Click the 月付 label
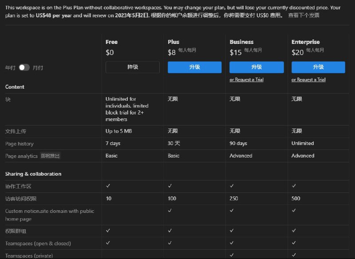Viewport: 355px width, 259px height. click(x=38, y=68)
